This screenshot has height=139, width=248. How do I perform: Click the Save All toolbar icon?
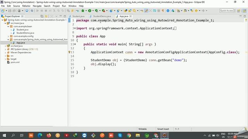point(14,11)
